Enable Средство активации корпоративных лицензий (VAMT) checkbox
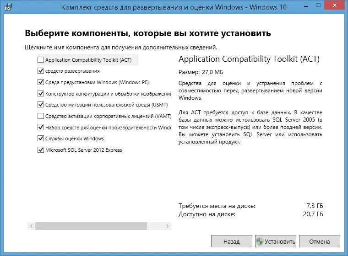The height and width of the screenshot is (256, 348). click(41, 116)
